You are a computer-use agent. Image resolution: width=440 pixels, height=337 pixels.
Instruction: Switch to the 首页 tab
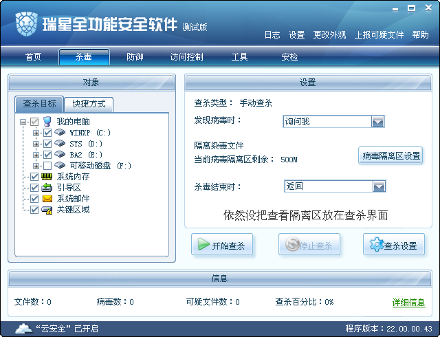(33, 56)
